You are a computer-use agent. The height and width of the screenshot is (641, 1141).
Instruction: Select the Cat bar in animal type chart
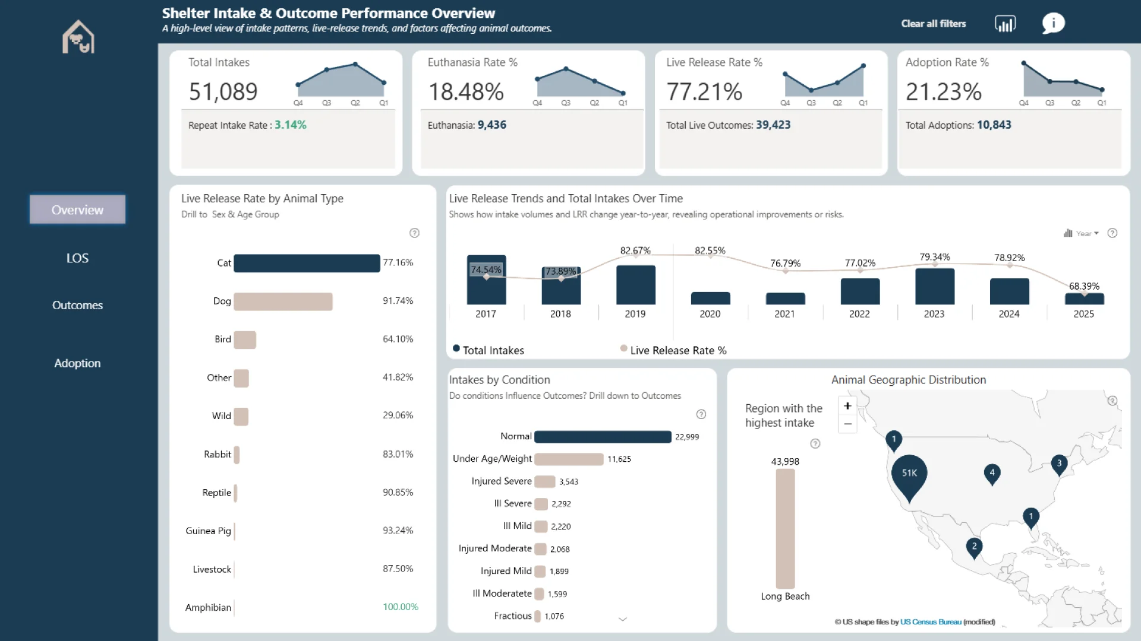coord(307,263)
